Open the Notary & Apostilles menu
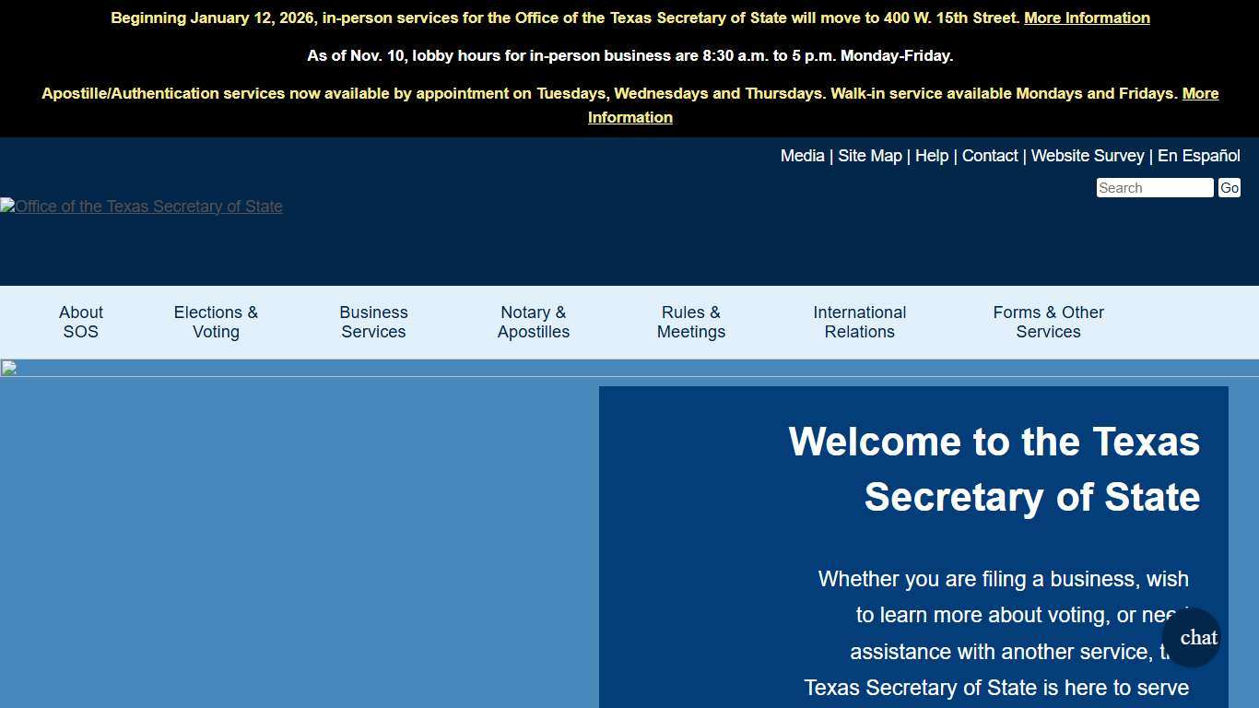This screenshot has width=1259, height=708. [x=533, y=322]
